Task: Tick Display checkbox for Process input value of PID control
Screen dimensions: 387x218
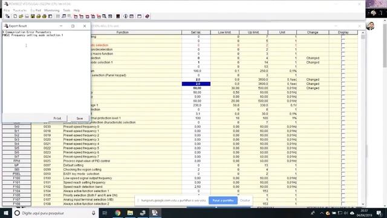Action: click(x=343, y=161)
